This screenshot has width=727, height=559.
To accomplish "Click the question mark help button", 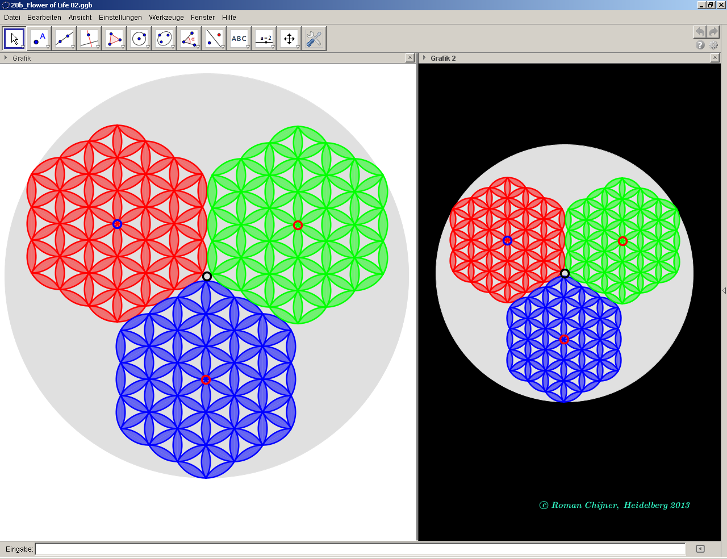I will point(700,45).
